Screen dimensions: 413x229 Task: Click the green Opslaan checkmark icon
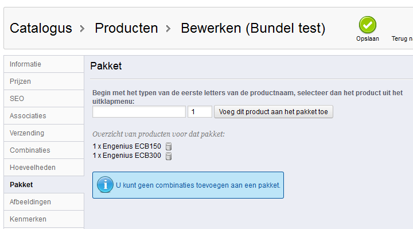tap(368, 25)
